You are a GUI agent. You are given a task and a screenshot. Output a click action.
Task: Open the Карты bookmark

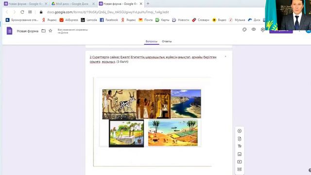[x=162, y=20]
